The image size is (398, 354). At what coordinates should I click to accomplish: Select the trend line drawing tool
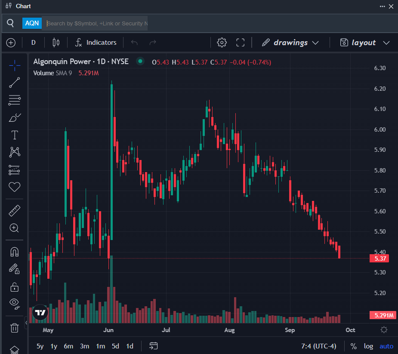coord(15,83)
